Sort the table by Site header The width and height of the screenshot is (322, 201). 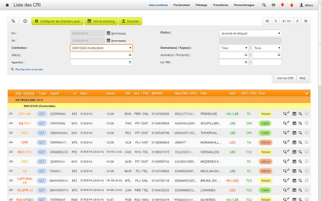18,93
